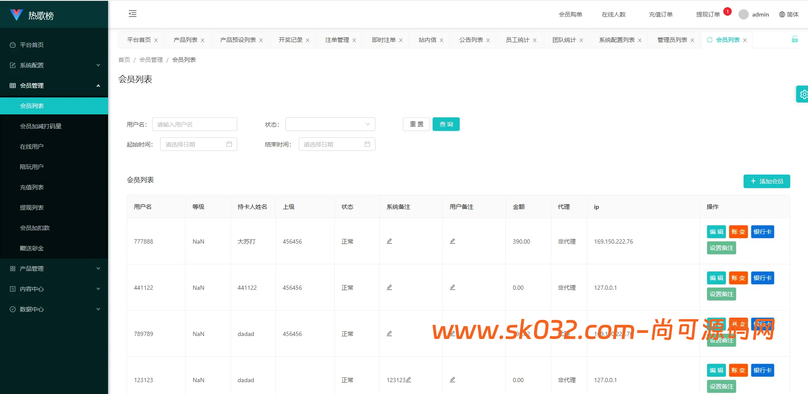Click the red withdrawal notification badge
This screenshot has width=808, height=394.
(x=727, y=11)
